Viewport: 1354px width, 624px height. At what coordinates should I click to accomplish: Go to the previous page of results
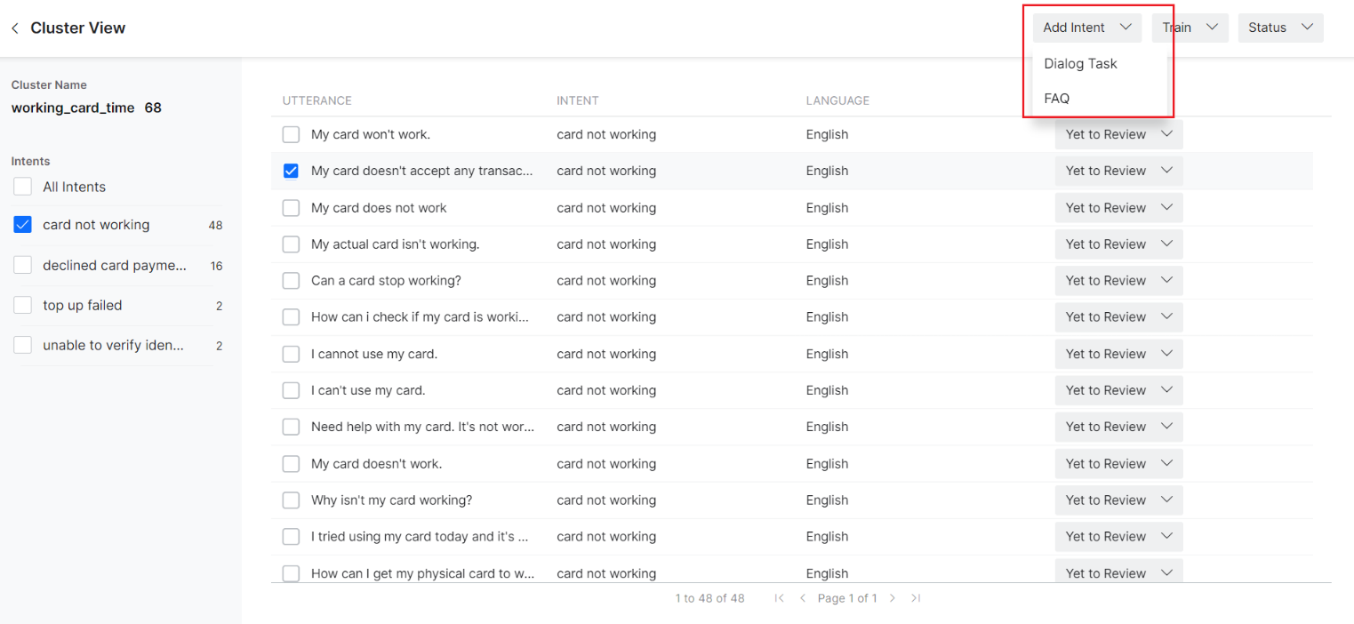click(x=803, y=598)
